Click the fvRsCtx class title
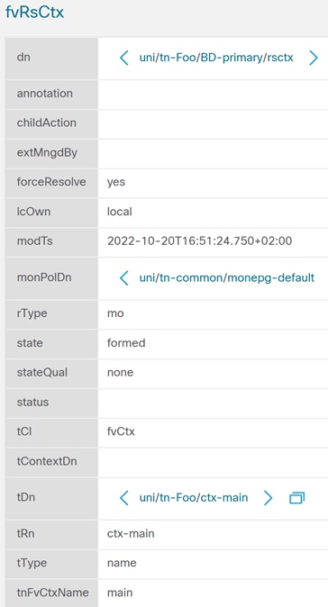328x607 pixels. pyautogui.click(x=34, y=13)
